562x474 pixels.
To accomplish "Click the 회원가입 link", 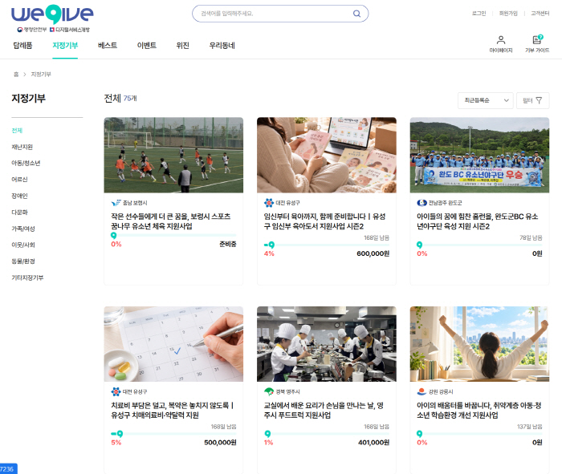I will (508, 14).
